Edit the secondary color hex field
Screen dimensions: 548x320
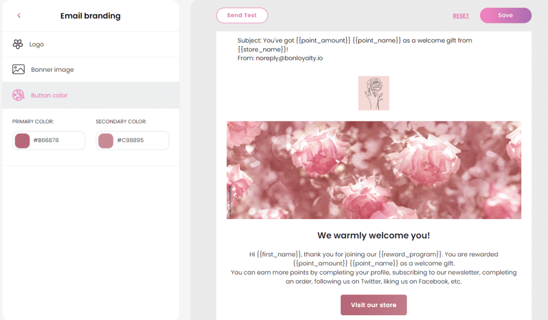(133, 141)
